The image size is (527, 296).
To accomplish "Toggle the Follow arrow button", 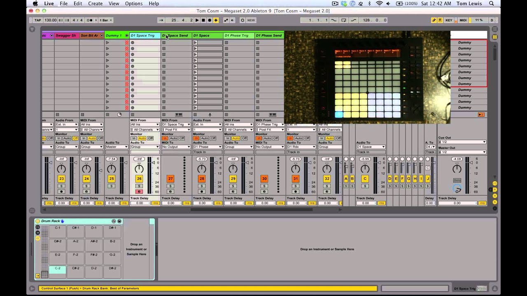I will (161, 20).
